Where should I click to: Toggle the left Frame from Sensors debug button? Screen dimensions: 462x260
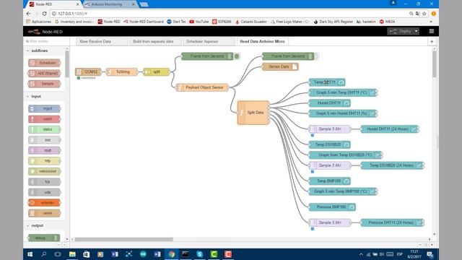point(237,56)
